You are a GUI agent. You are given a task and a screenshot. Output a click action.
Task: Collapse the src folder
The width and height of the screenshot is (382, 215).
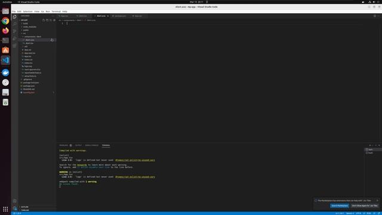pyautogui.click(x=24, y=33)
